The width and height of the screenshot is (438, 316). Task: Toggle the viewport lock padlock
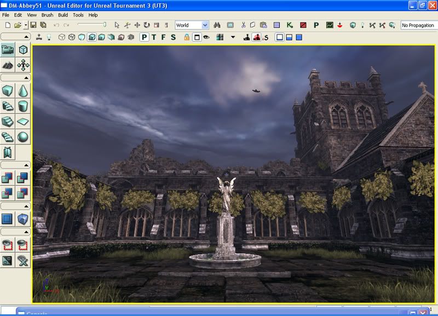point(187,37)
